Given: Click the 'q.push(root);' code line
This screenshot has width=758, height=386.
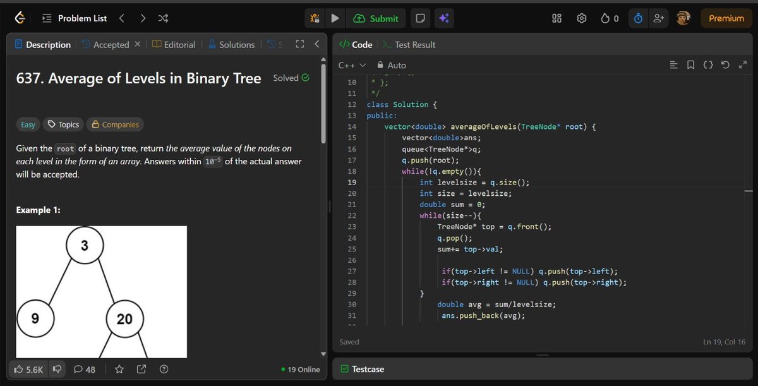Looking at the screenshot, I should pos(430,160).
